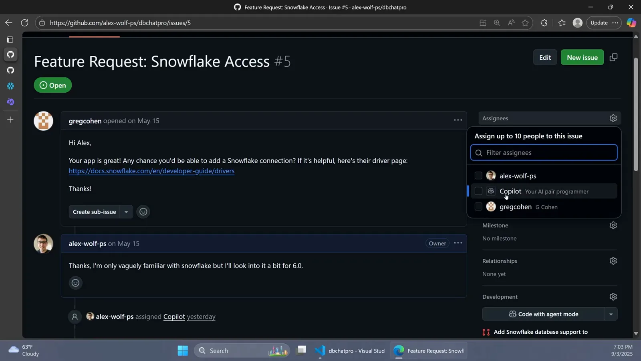
Task: Add this page to favorites star
Action: click(525, 23)
